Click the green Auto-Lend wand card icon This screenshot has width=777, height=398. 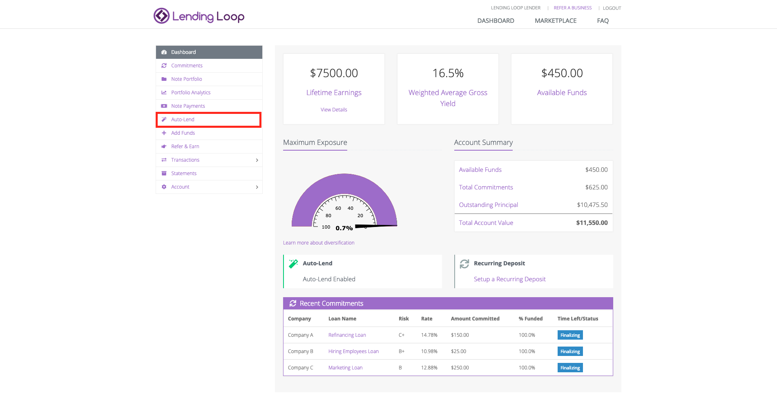[x=293, y=264]
